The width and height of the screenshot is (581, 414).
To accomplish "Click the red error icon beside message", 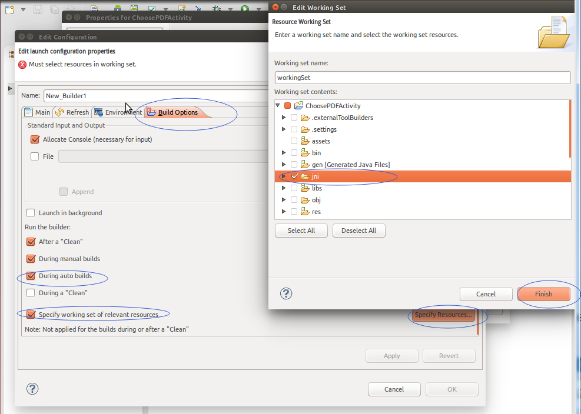I will click(22, 65).
